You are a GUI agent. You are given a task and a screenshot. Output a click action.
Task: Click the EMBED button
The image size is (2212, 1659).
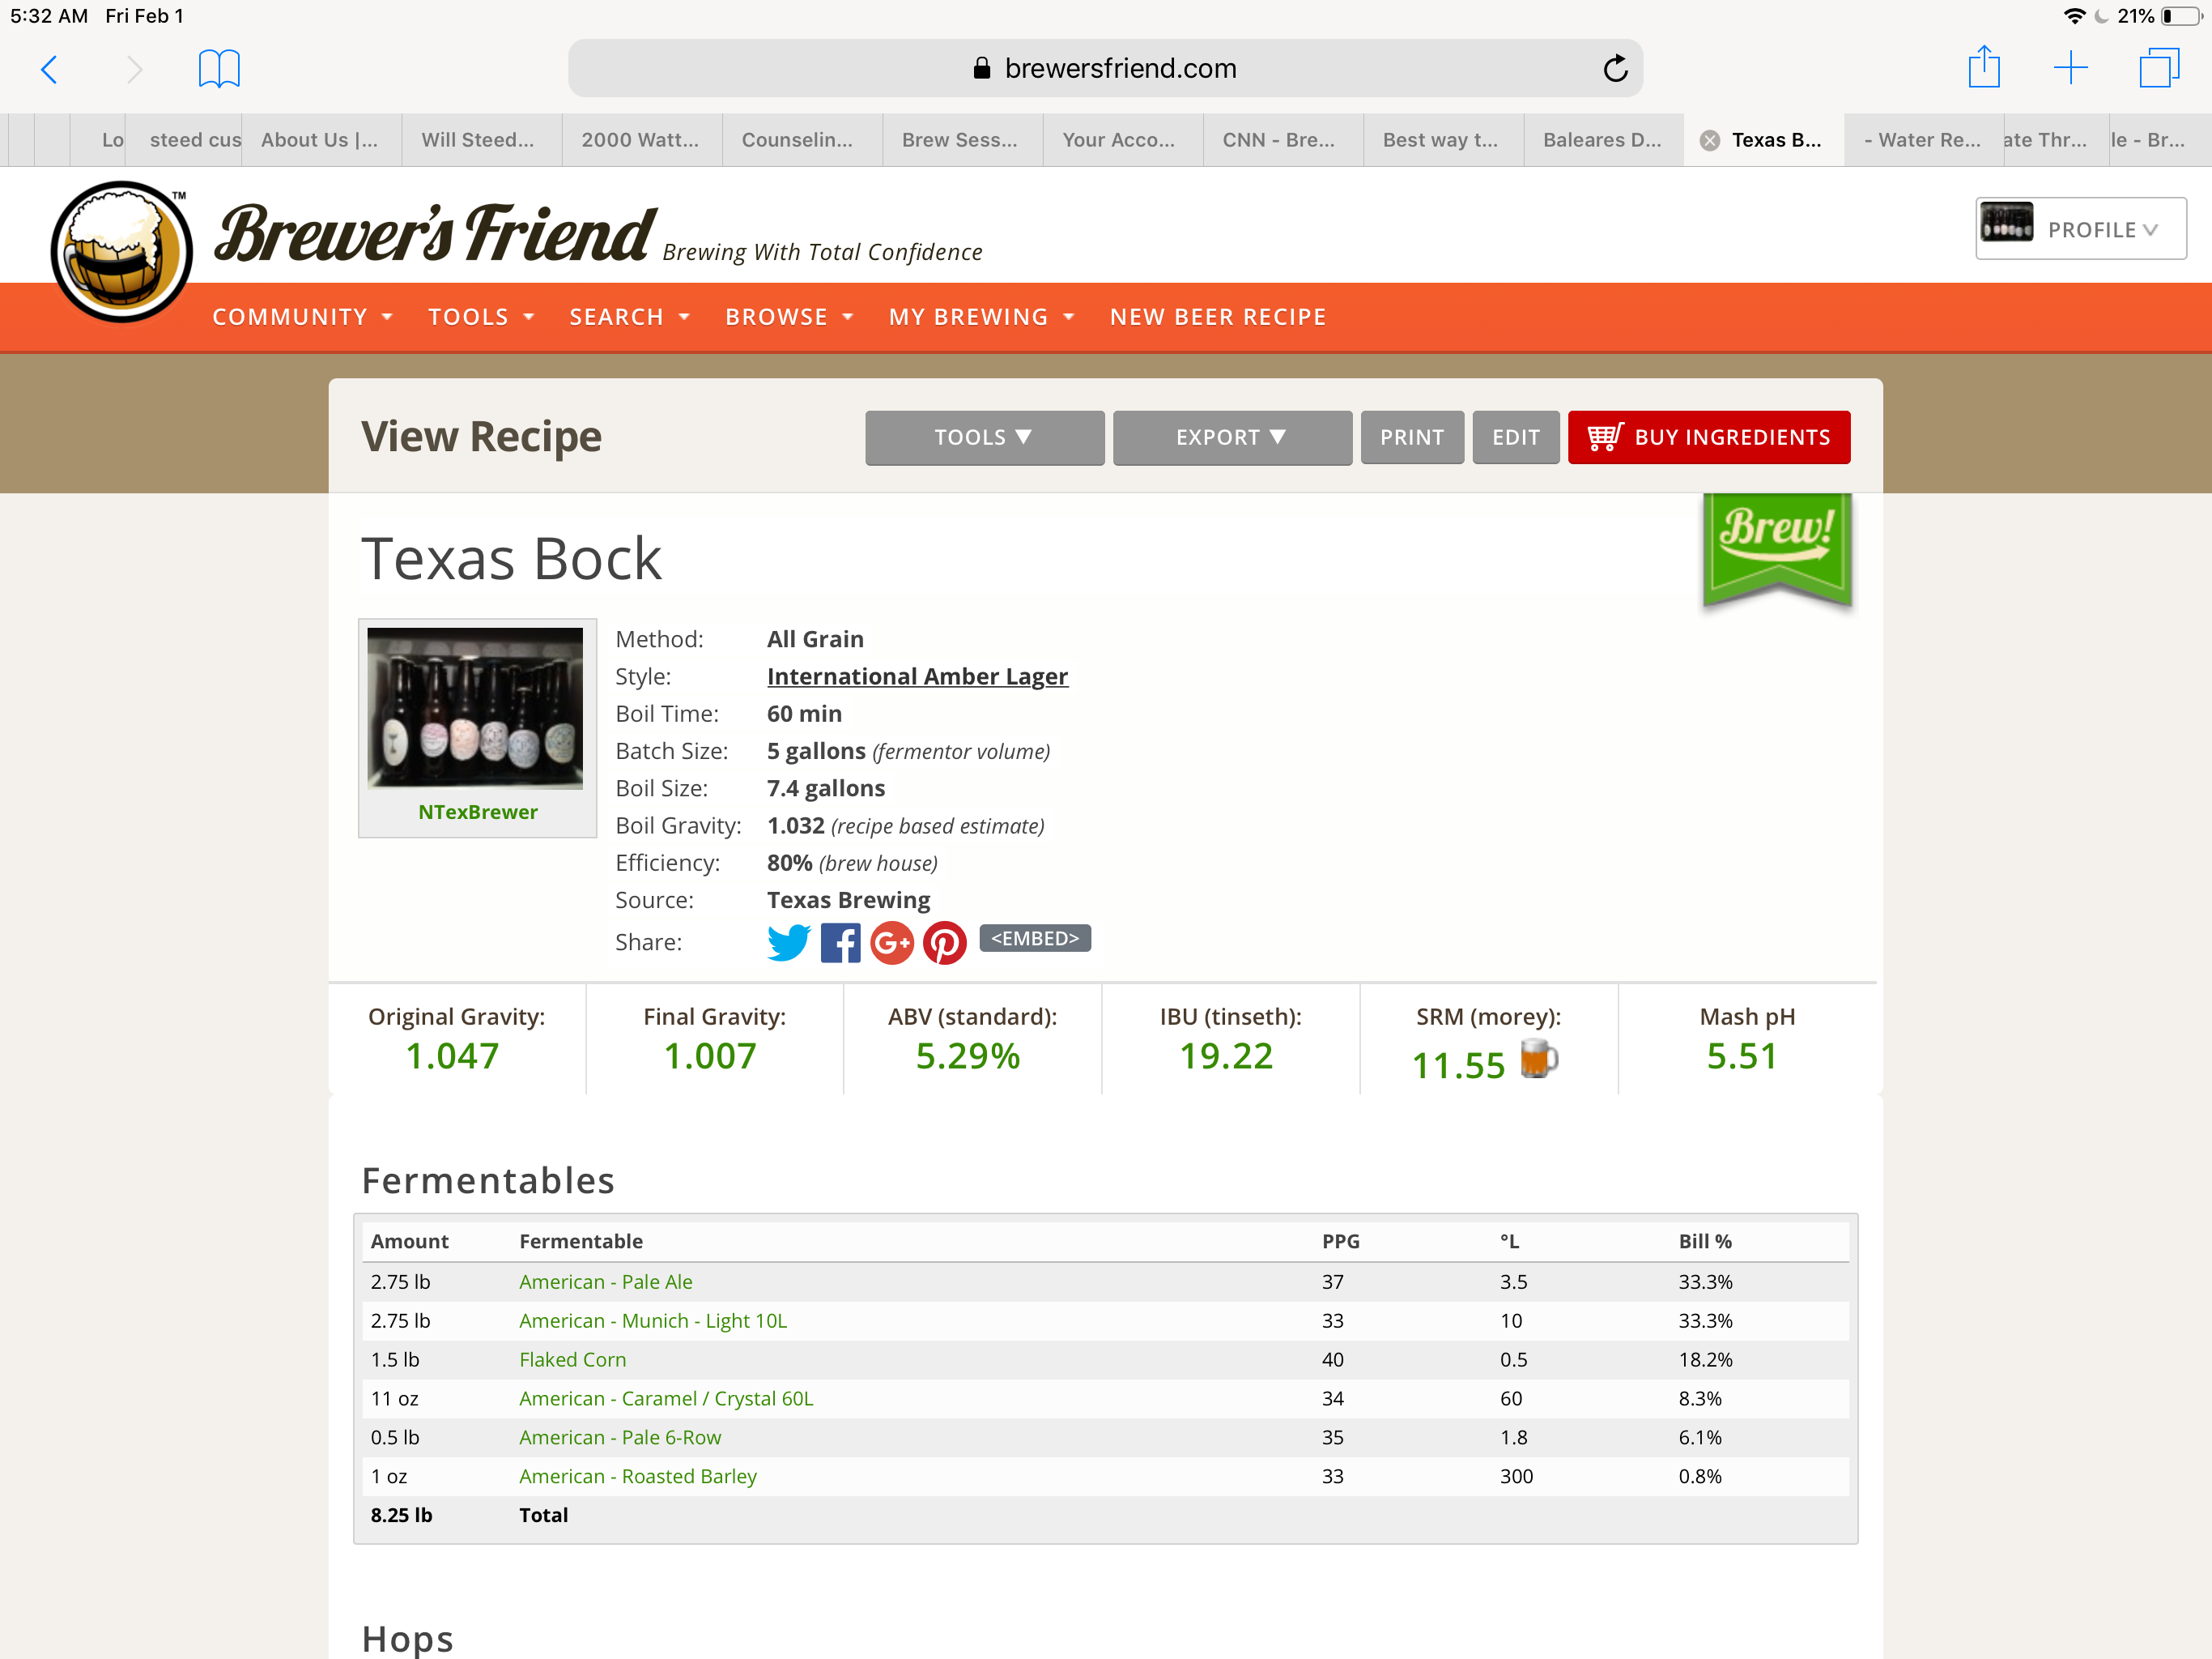(1035, 939)
